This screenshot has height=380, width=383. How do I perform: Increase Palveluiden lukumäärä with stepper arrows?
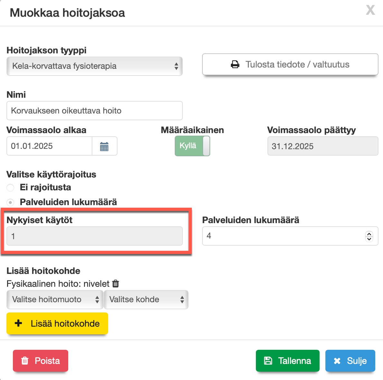point(369,234)
